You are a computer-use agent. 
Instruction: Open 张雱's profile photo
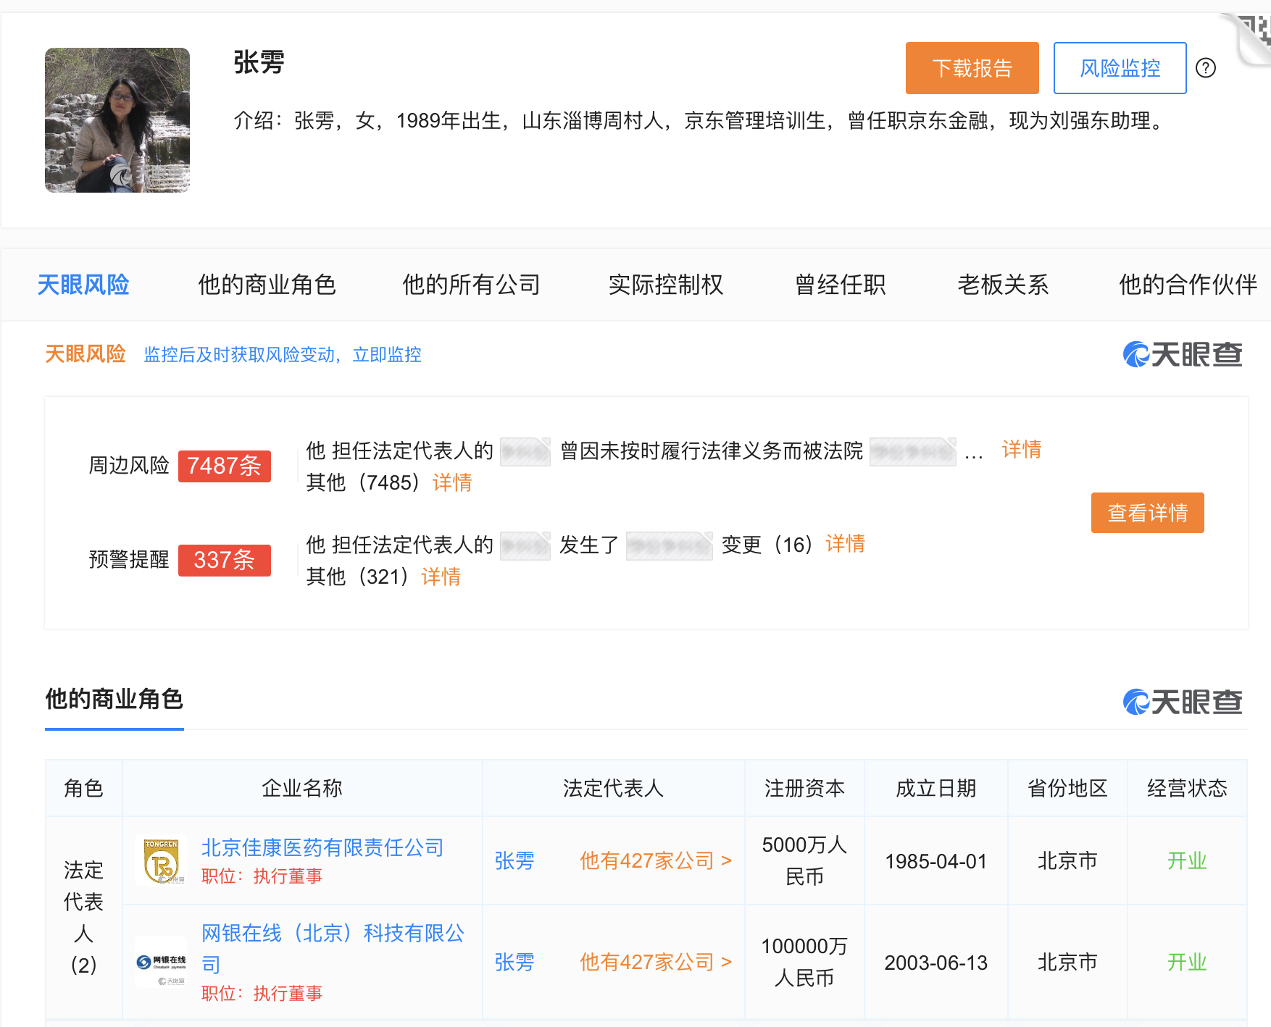coord(117,120)
